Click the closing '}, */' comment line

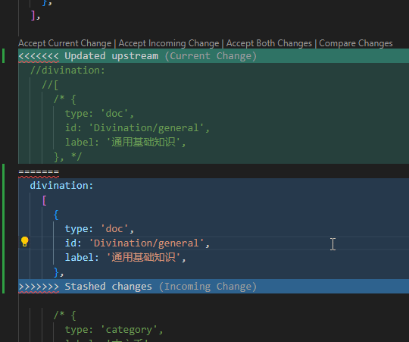(68, 157)
